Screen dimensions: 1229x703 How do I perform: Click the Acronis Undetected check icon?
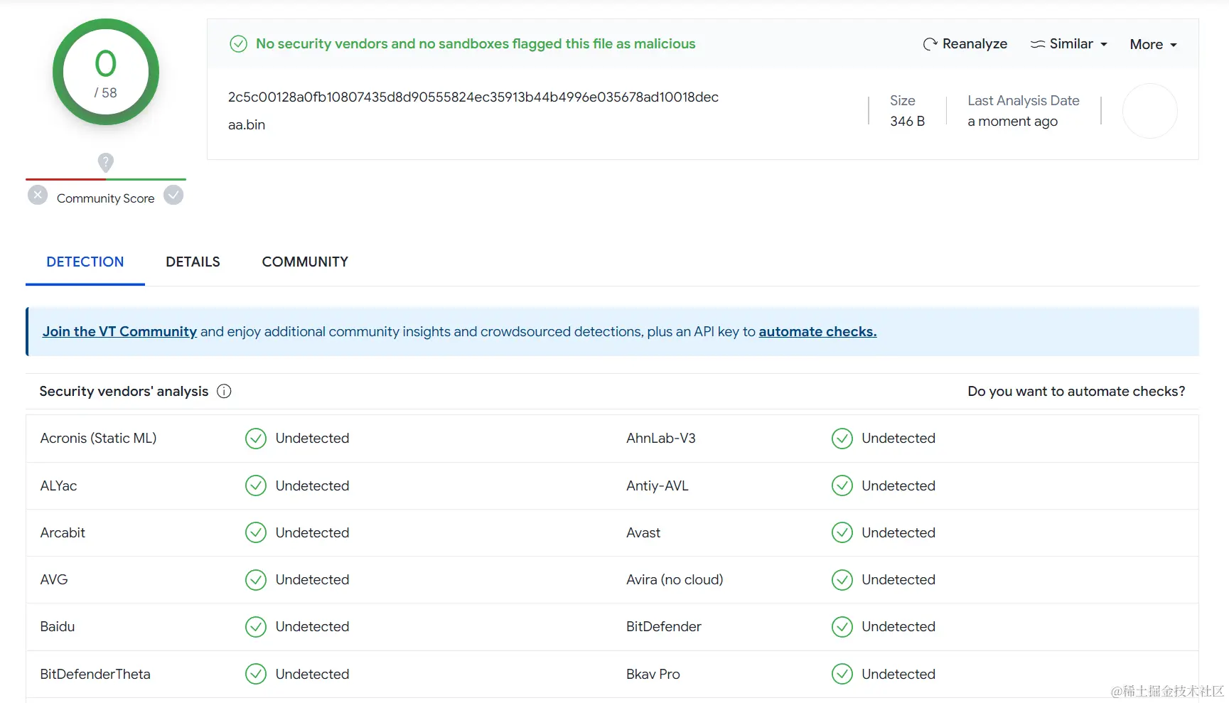(x=256, y=439)
